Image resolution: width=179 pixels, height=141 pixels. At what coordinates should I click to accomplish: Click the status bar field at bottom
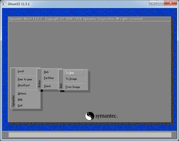click(x=90, y=135)
